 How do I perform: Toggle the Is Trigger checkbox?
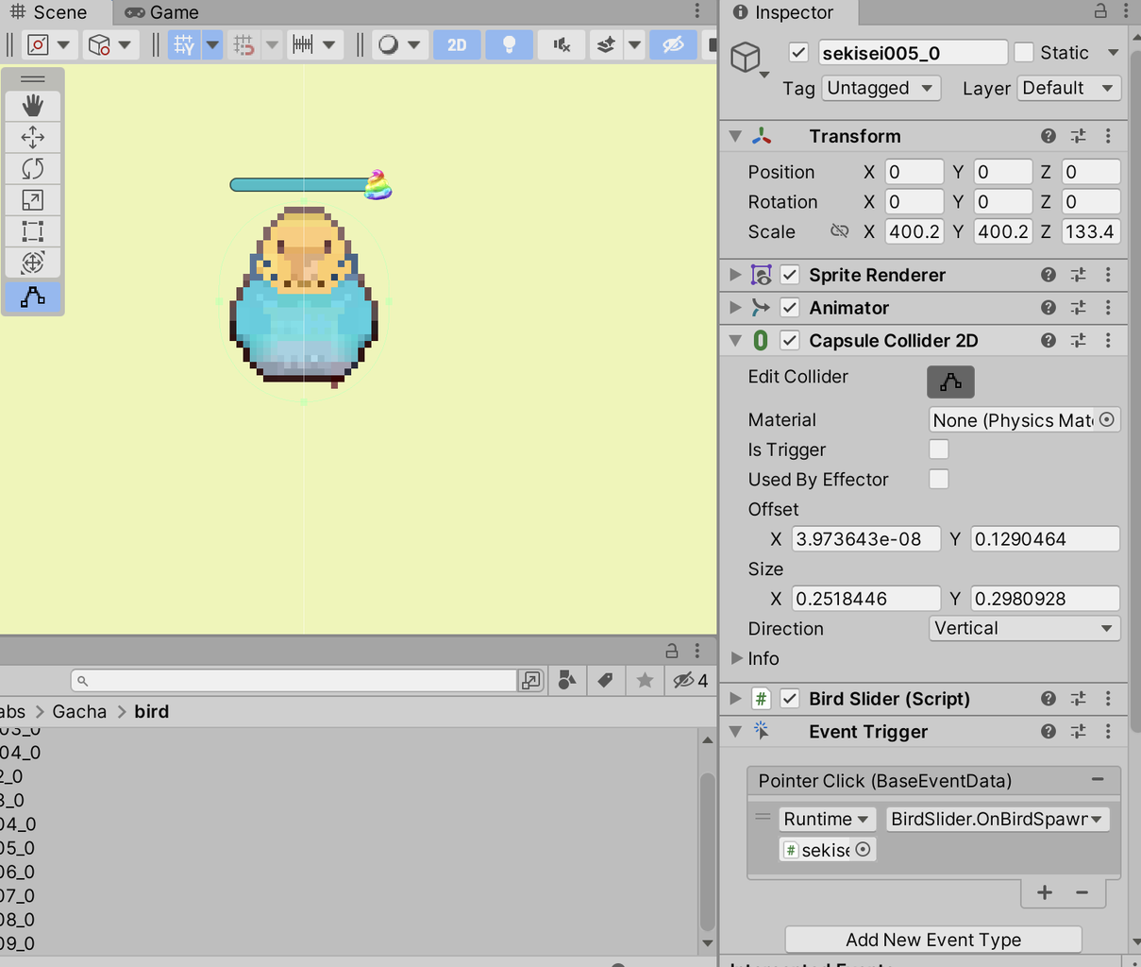coord(938,450)
